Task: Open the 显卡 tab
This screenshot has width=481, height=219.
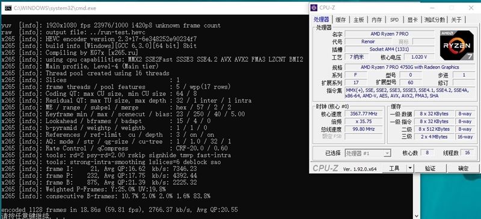Action: tap(412, 20)
